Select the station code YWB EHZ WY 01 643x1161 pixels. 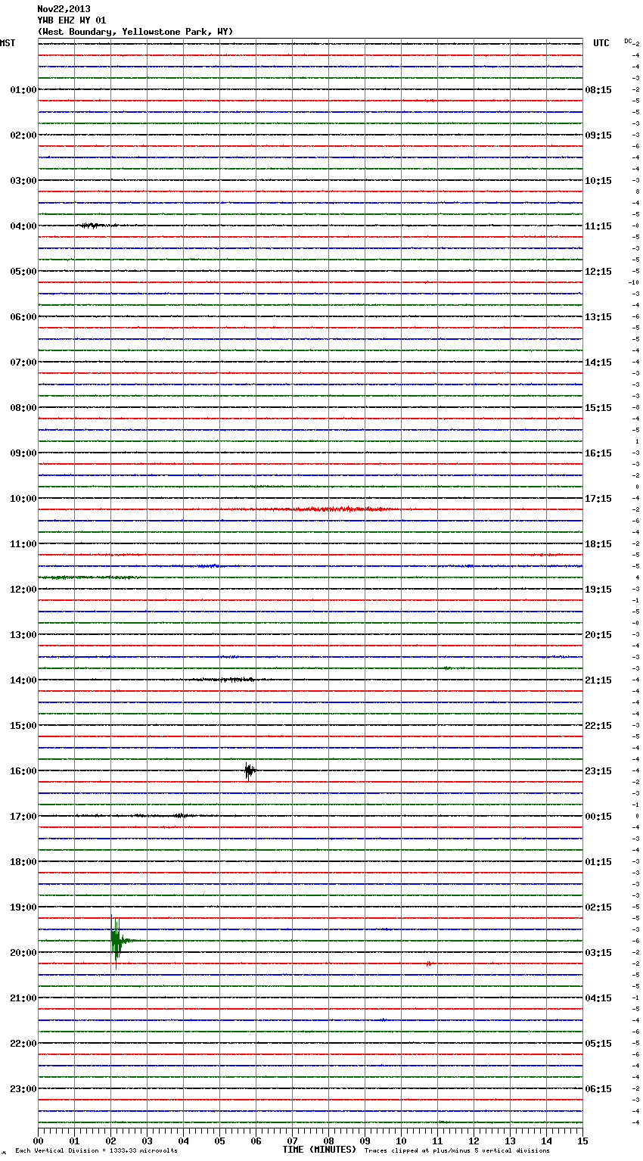pos(72,20)
